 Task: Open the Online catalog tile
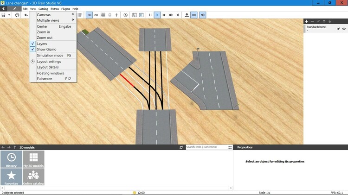[x=33, y=176]
